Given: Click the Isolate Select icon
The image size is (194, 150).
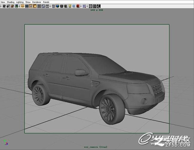Looking at the screenshot, I should (84, 6).
